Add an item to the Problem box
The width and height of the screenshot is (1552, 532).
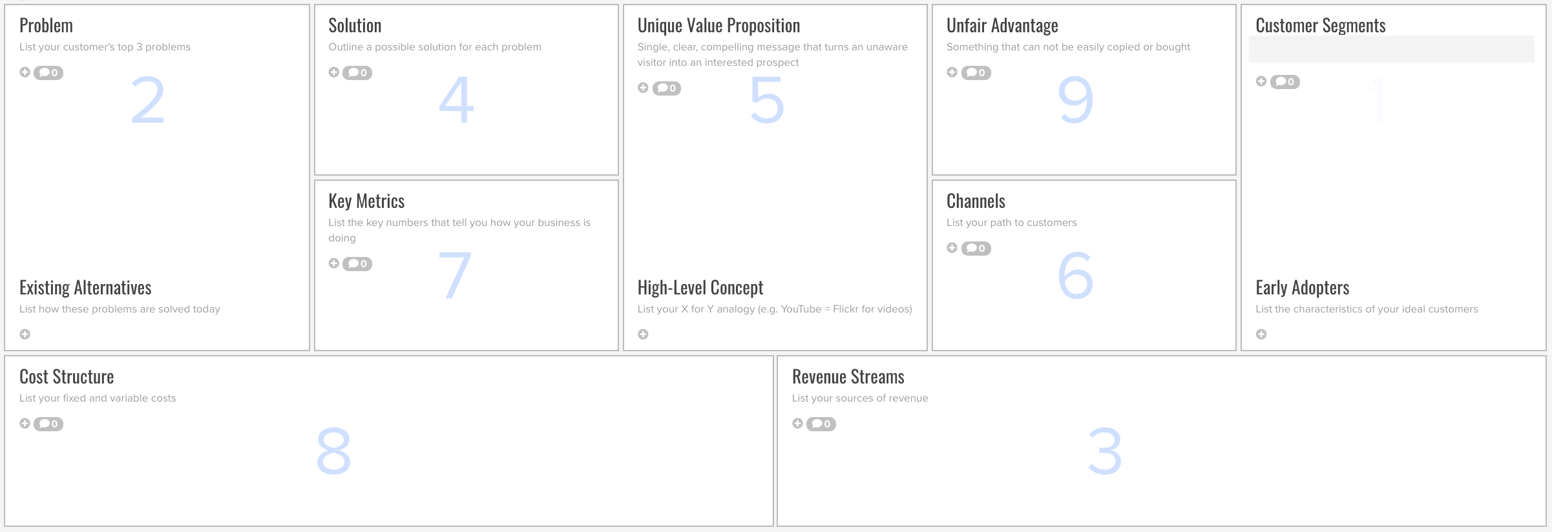click(x=25, y=72)
